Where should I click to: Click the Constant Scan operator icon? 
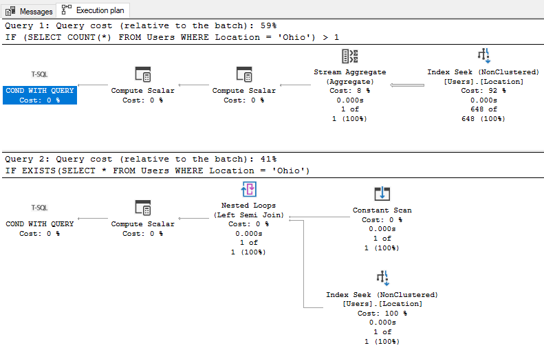382,195
